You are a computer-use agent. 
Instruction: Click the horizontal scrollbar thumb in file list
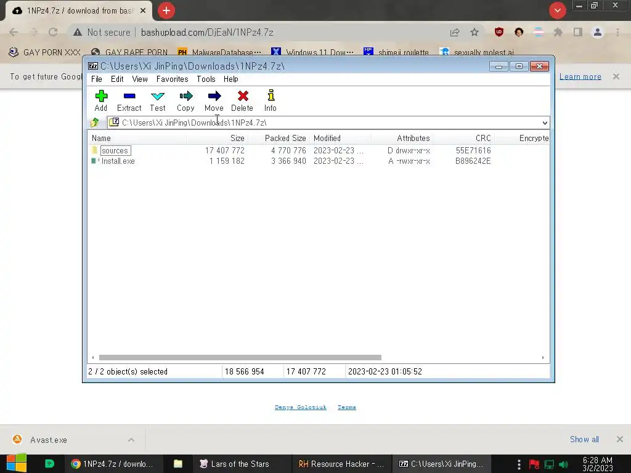click(x=240, y=357)
